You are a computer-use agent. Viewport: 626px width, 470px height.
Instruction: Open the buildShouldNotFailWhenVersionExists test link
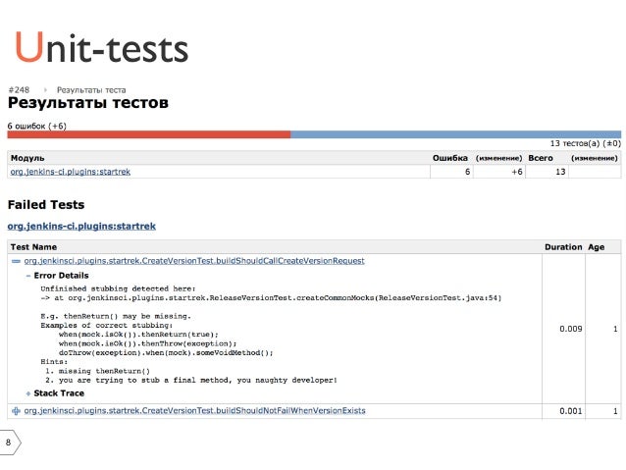point(194,410)
